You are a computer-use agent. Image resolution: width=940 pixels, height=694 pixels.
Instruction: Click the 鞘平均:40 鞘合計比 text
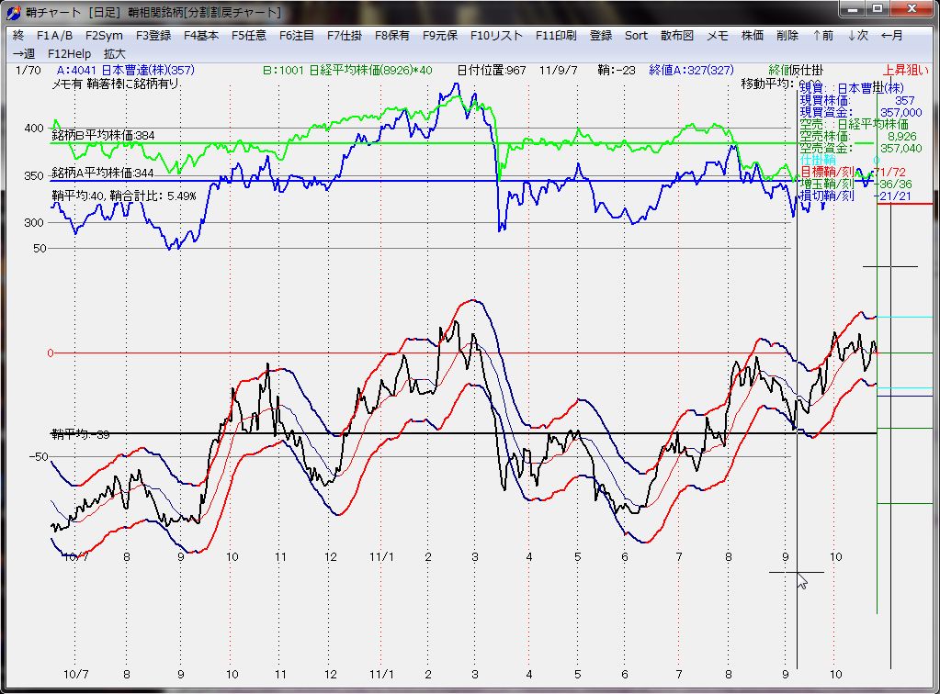tap(124, 196)
